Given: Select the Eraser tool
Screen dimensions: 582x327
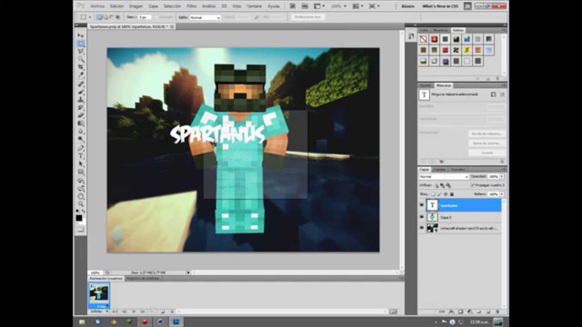Looking at the screenshot, I should pyautogui.click(x=81, y=115).
